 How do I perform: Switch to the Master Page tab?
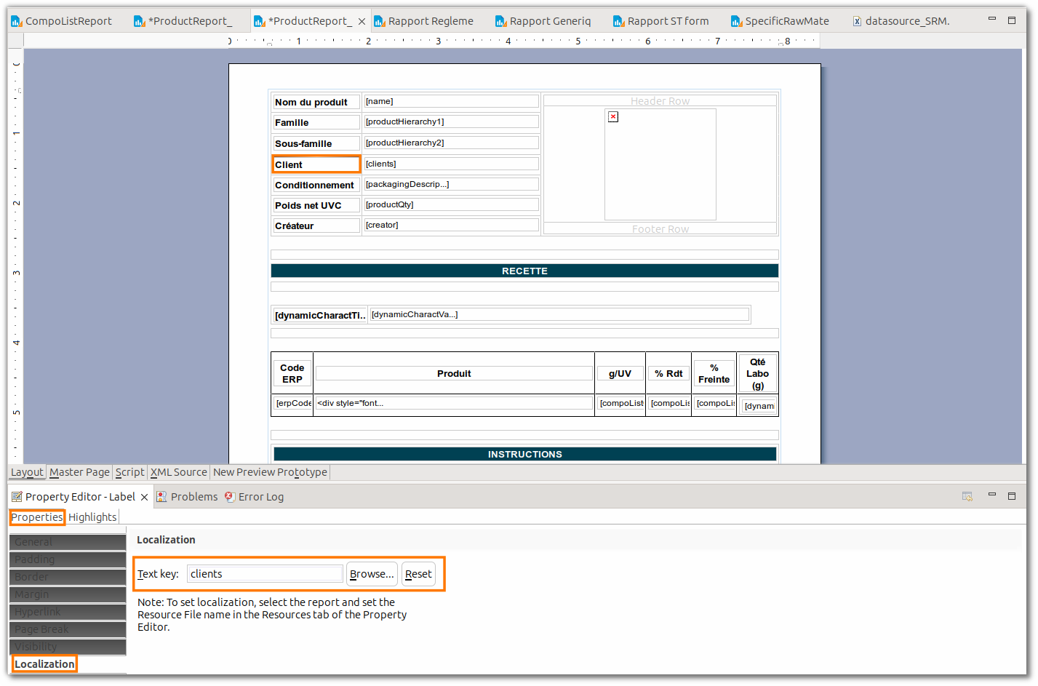coord(79,472)
